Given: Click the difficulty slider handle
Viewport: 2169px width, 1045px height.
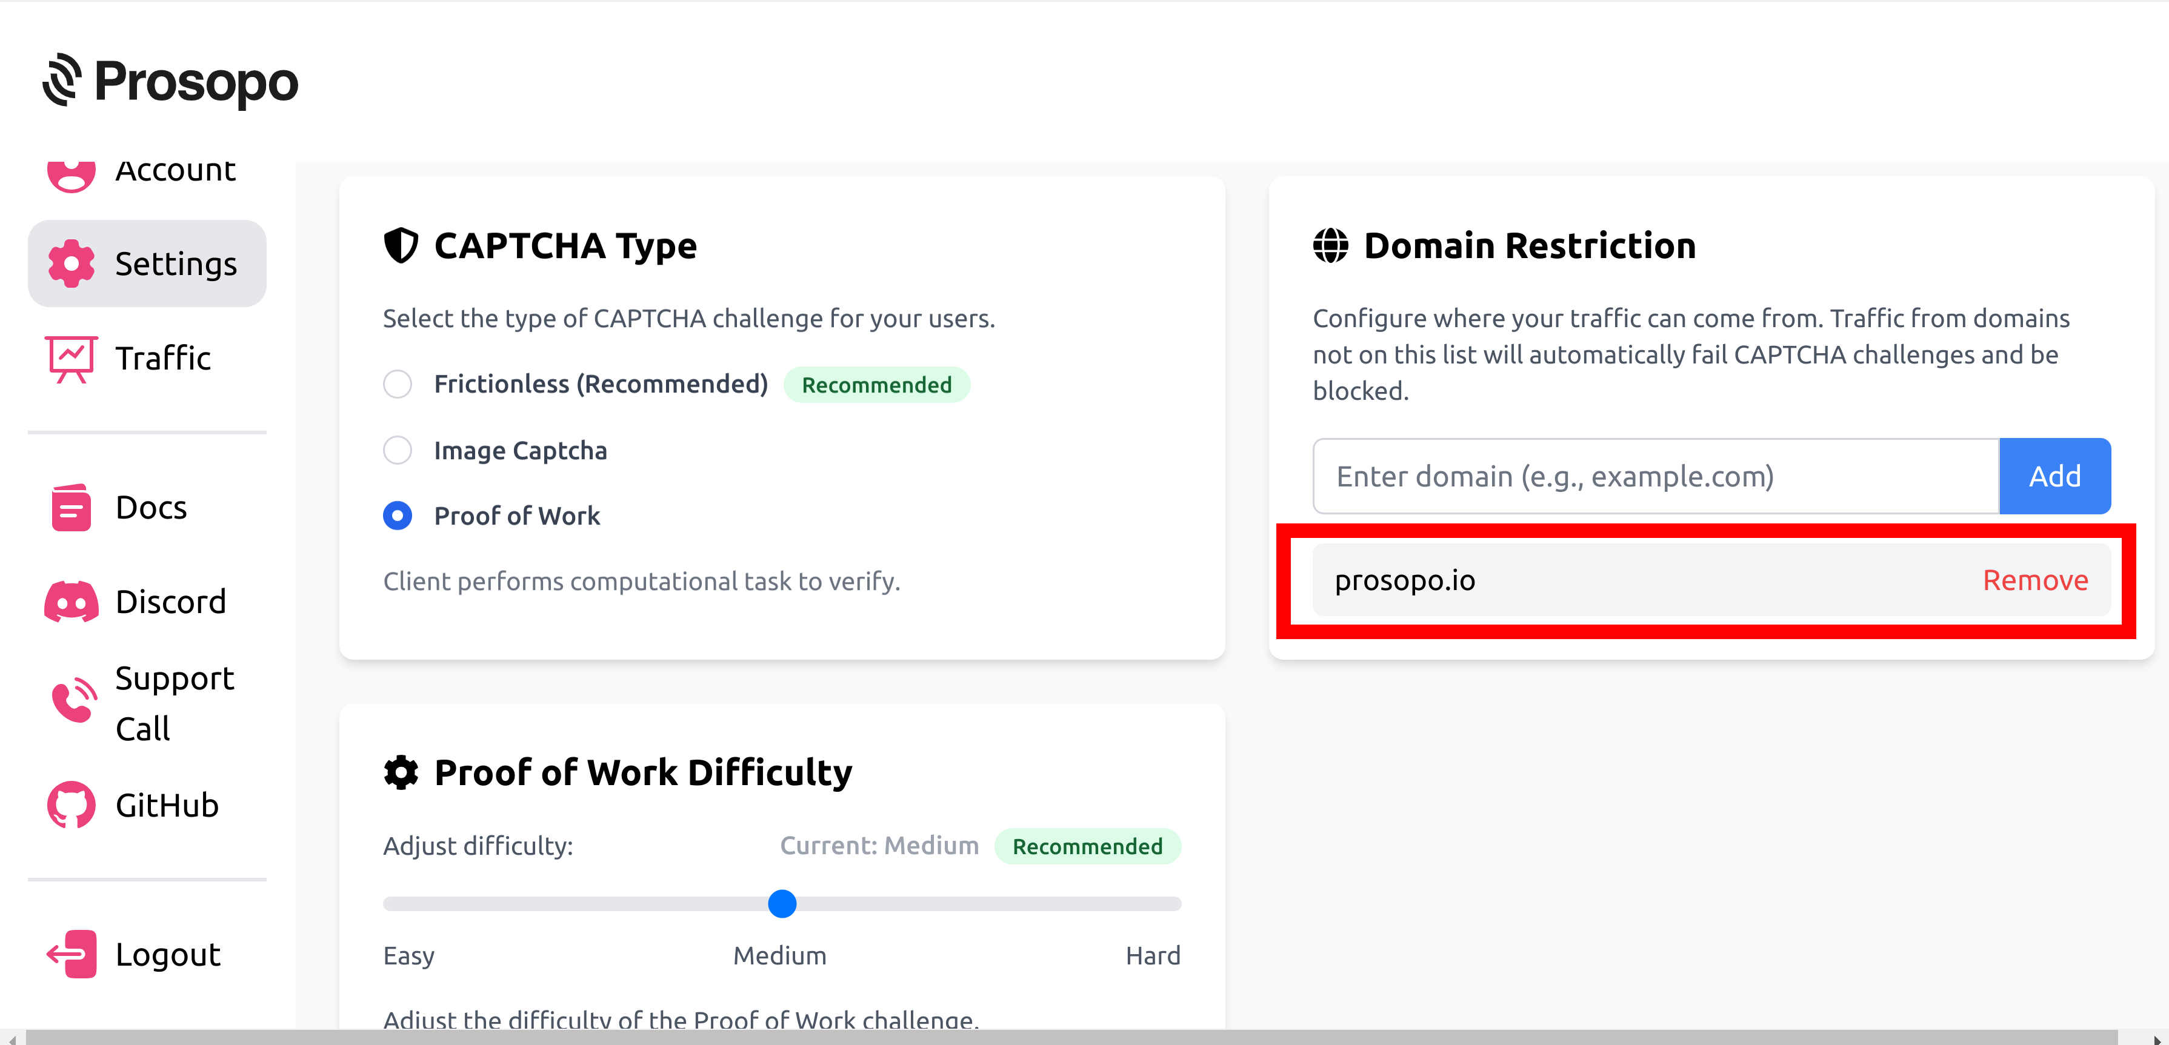Looking at the screenshot, I should click(x=782, y=904).
